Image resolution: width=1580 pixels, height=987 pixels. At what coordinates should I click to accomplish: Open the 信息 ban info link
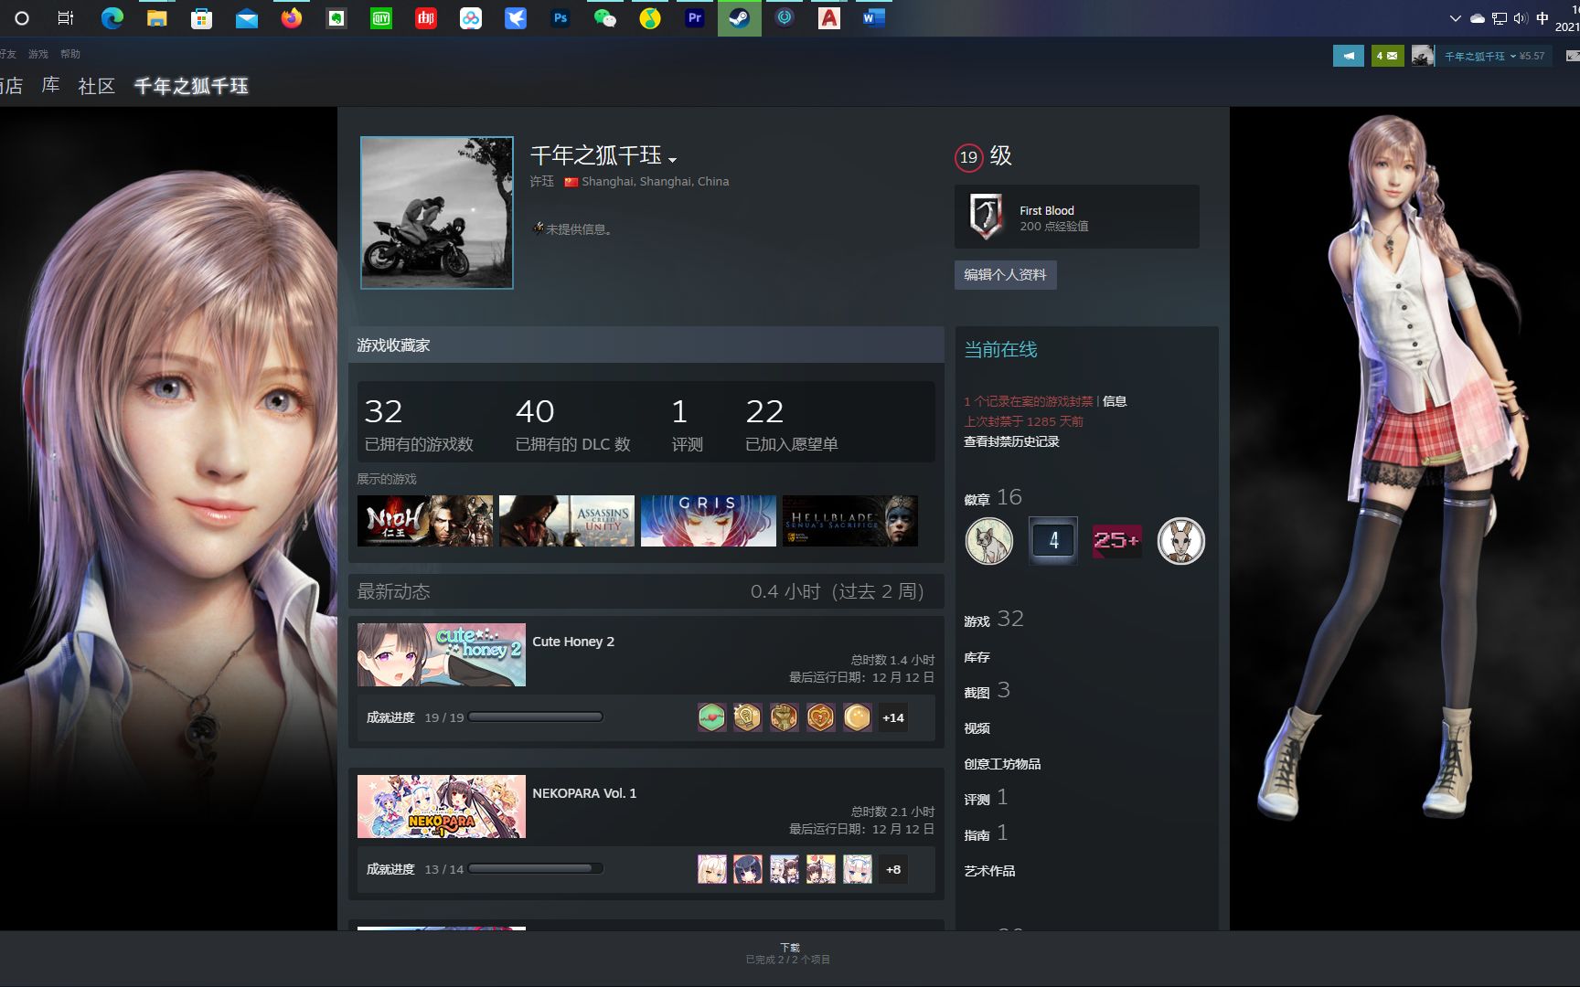[x=1115, y=401]
